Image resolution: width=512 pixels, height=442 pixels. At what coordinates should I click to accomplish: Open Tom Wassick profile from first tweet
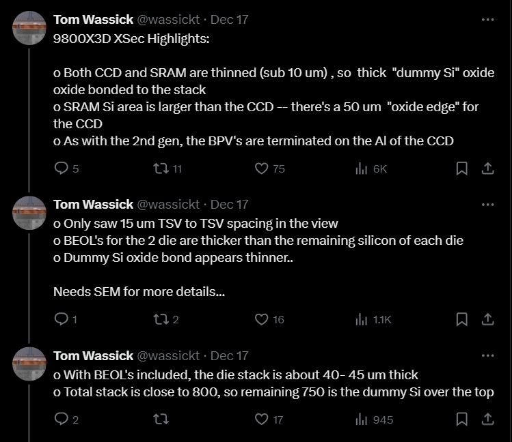[x=93, y=20]
